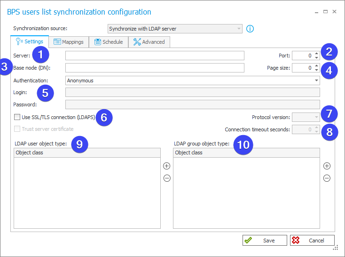This screenshot has height=257, width=345.
Task: Click the Object class header in the LDAP user list
Action: click(x=87, y=153)
